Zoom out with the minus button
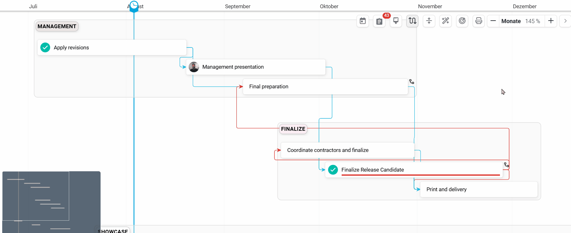 [x=493, y=21]
